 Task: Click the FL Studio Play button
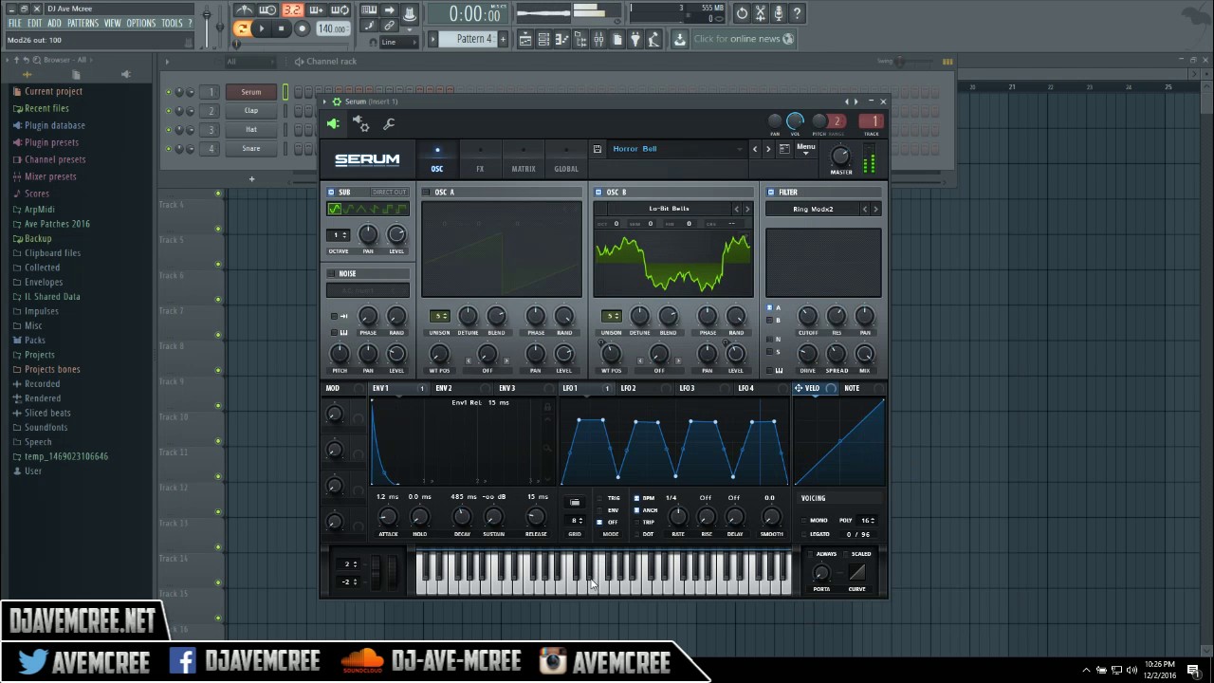click(263, 28)
